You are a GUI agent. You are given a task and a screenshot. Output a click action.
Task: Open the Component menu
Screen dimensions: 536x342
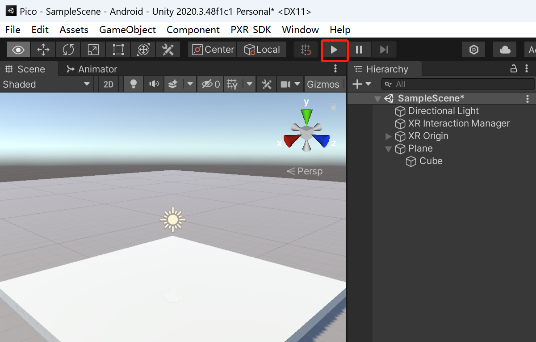193,30
